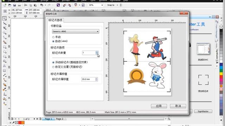The width and height of the screenshot is (225, 126).
Task: Click the 标记点数量 number input field
Action: [89, 53]
